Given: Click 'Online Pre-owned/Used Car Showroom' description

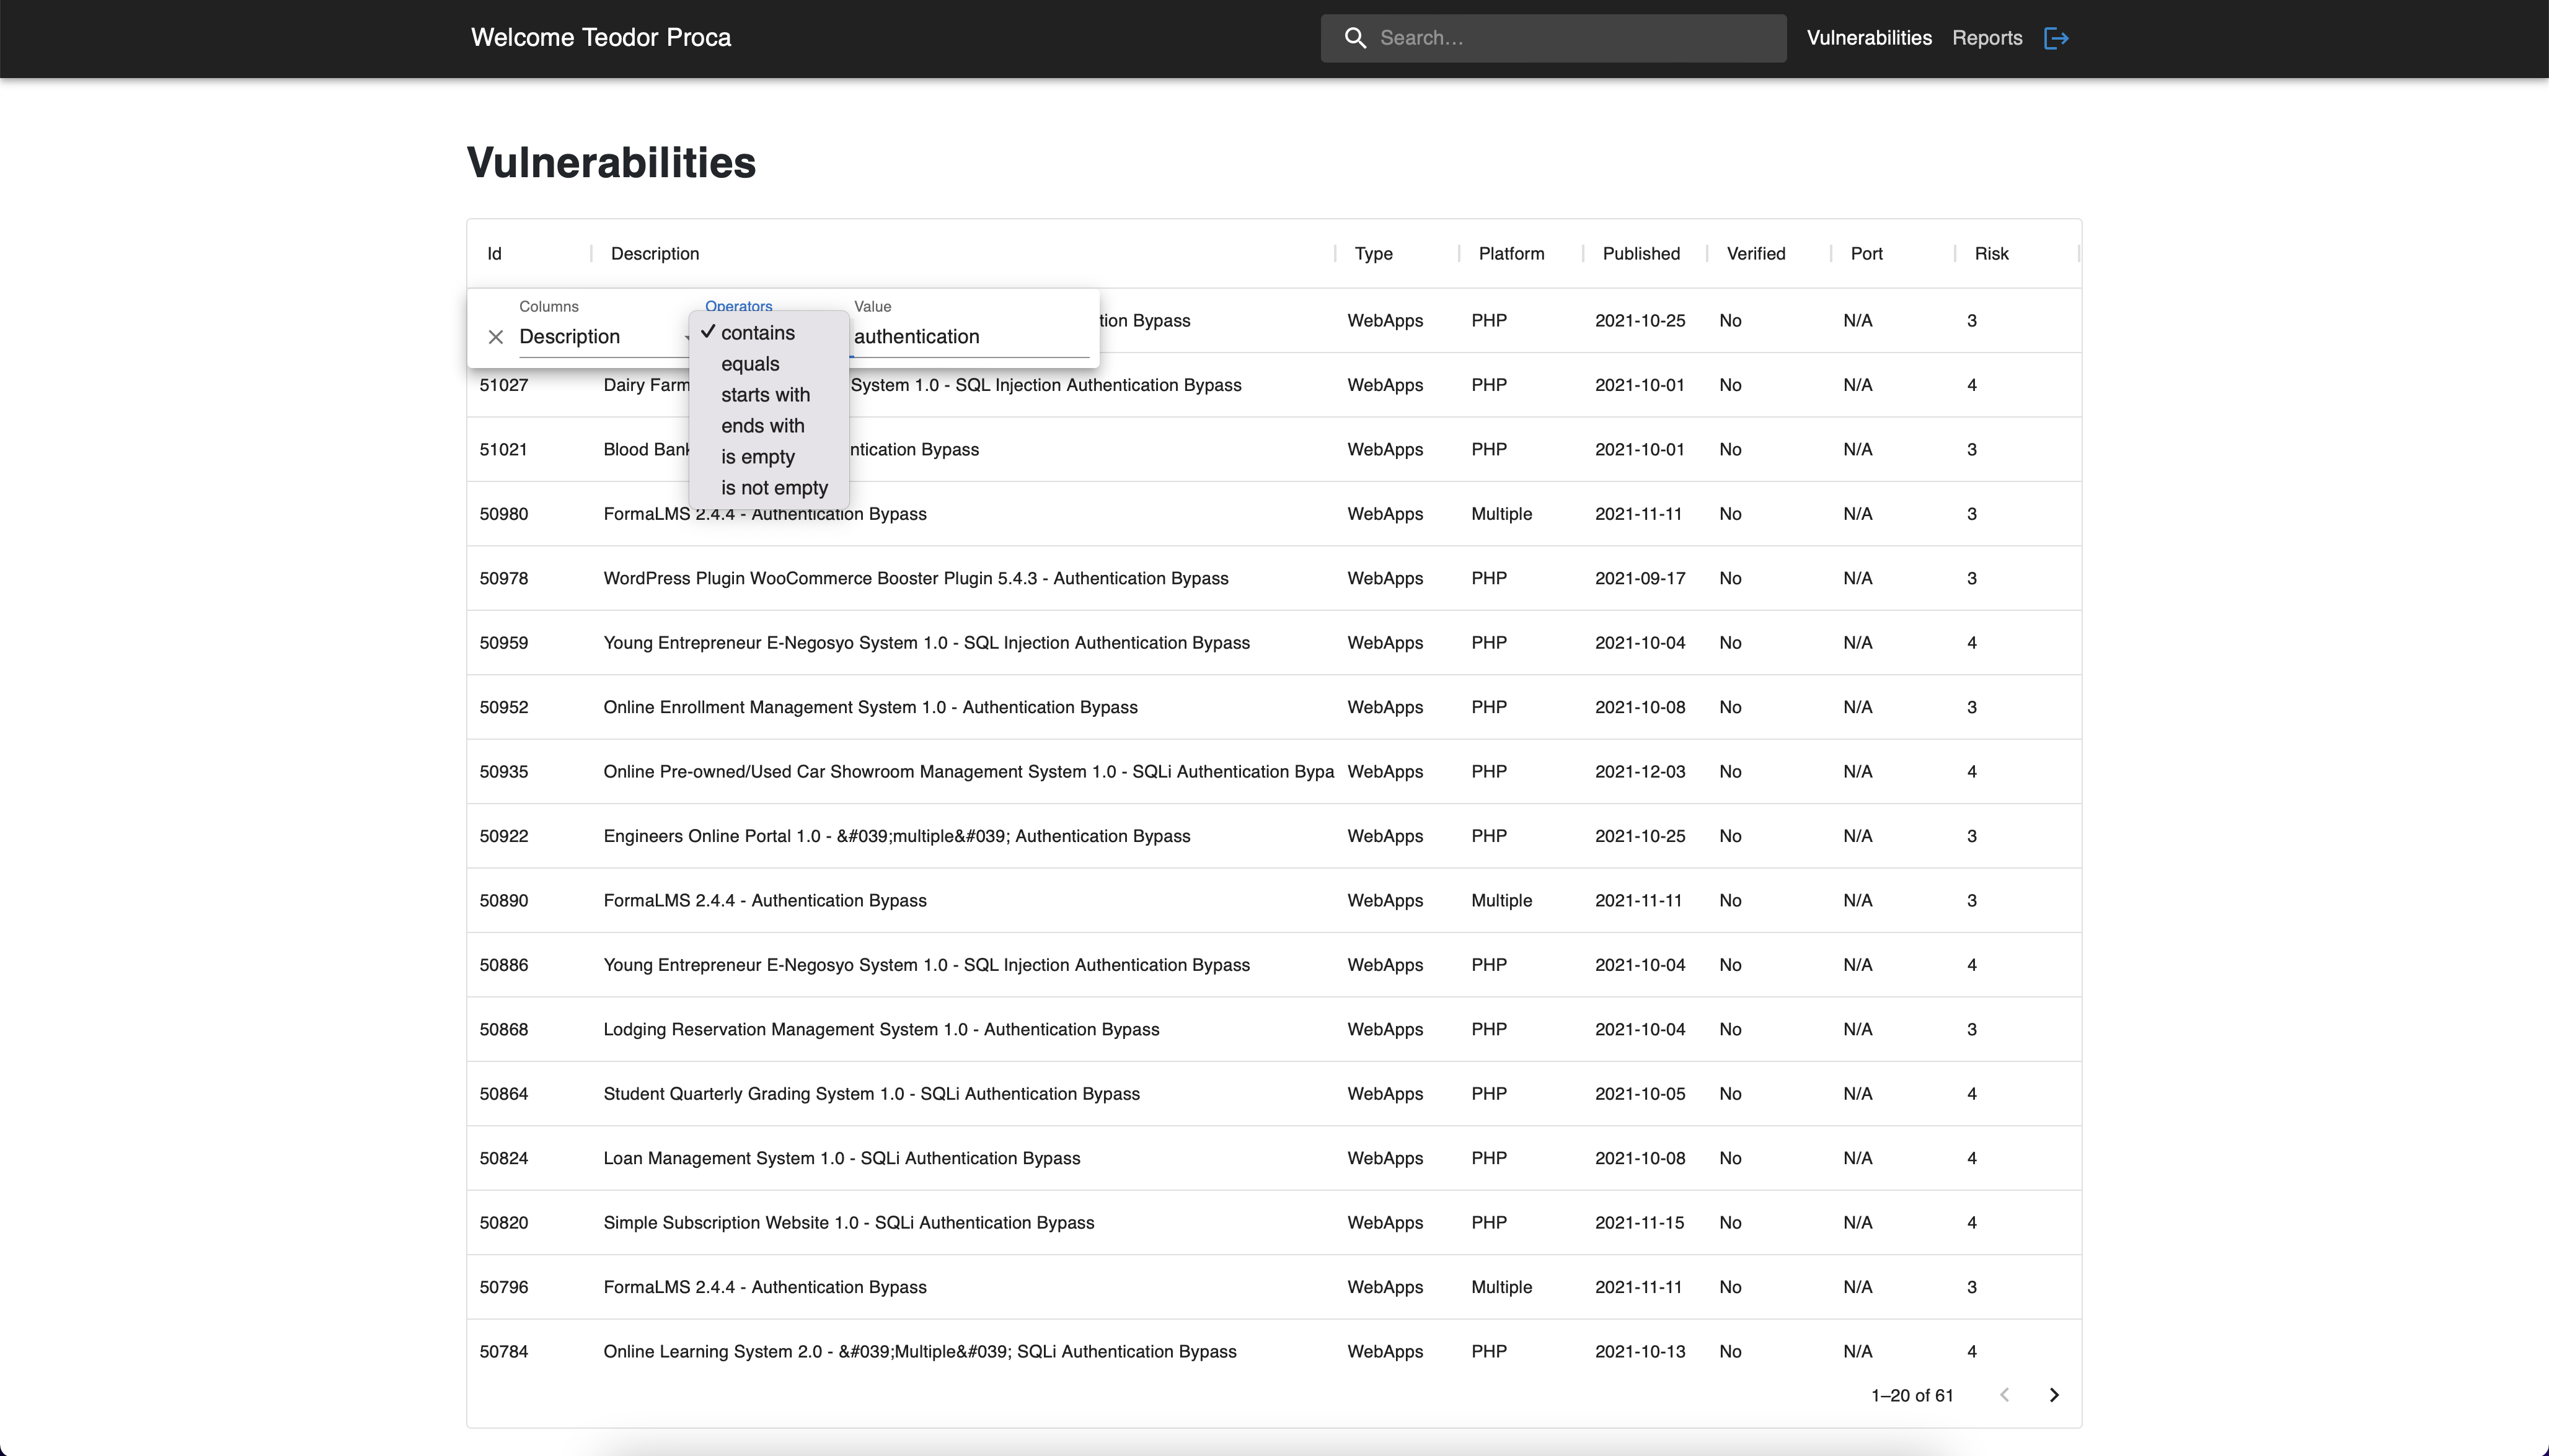Looking at the screenshot, I should point(968,772).
